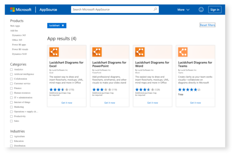Click the Microsoft logo
The height and width of the screenshot is (155, 233).
tap(21, 10)
